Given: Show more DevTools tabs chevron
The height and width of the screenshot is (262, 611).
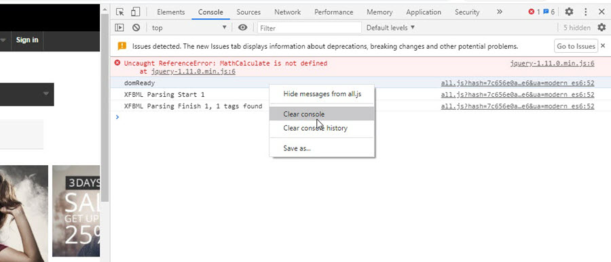Looking at the screenshot, I should click(x=500, y=12).
